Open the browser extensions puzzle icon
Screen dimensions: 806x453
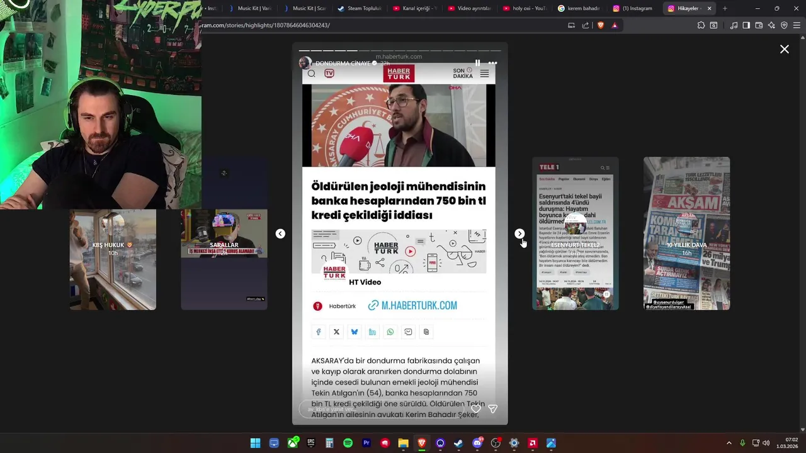pos(701,25)
